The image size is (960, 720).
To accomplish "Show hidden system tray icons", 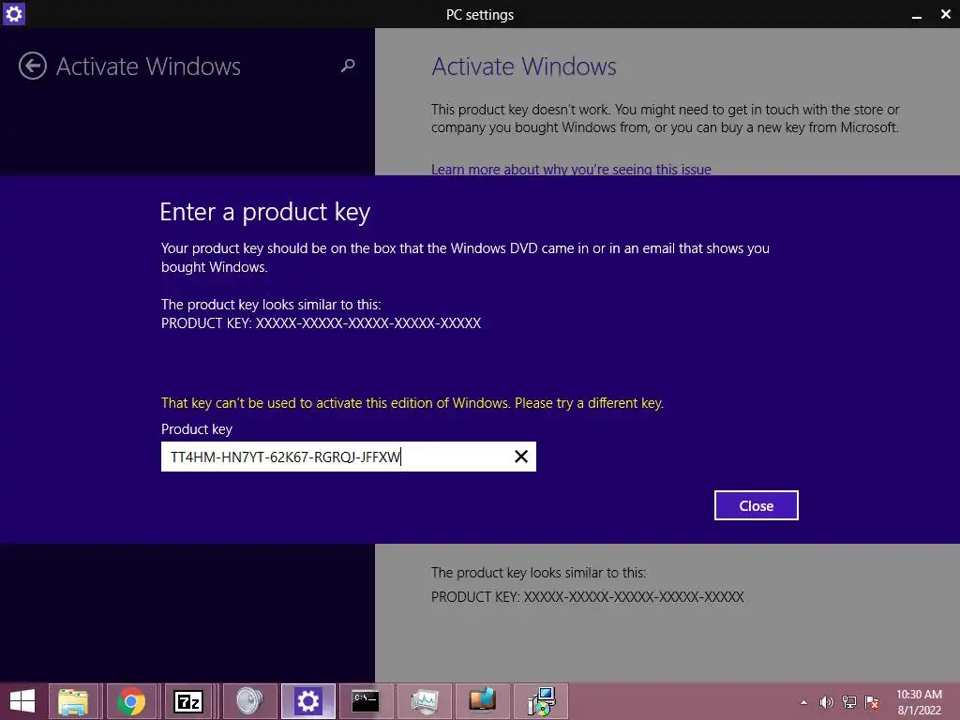I will tap(803, 702).
